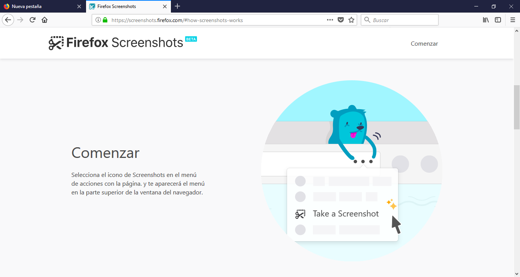Image resolution: width=520 pixels, height=277 pixels.
Task: Close the Firefox window
Action: tap(511, 6)
